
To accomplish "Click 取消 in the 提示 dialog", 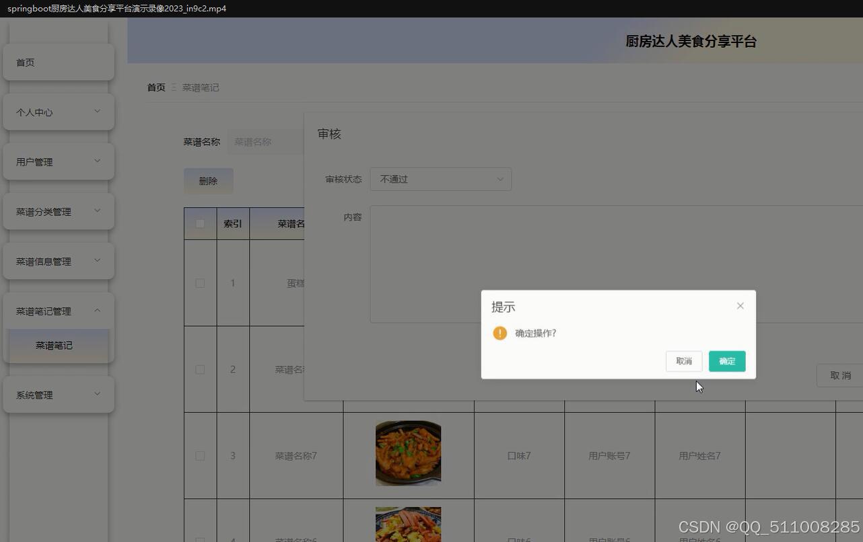I will pyautogui.click(x=683, y=361).
